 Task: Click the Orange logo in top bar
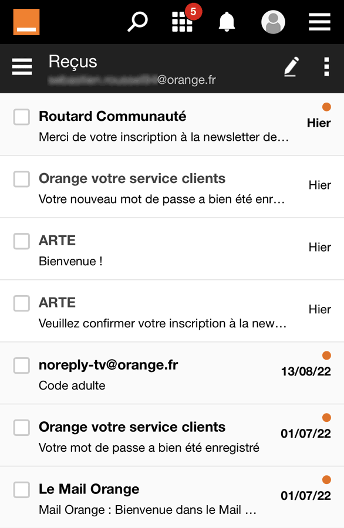pos(26,22)
